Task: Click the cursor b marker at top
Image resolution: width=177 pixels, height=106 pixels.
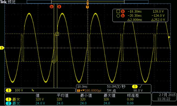Action: [x=51, y=7]
